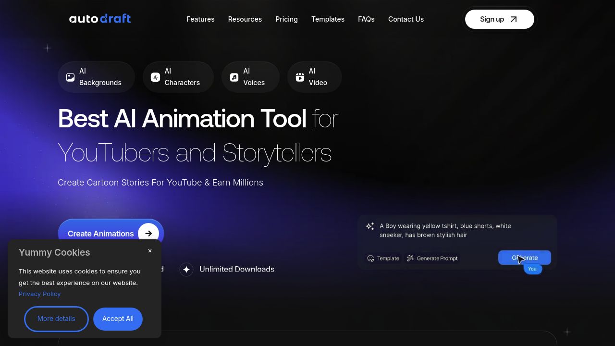Open the Resources menu item

coord(245,19)
